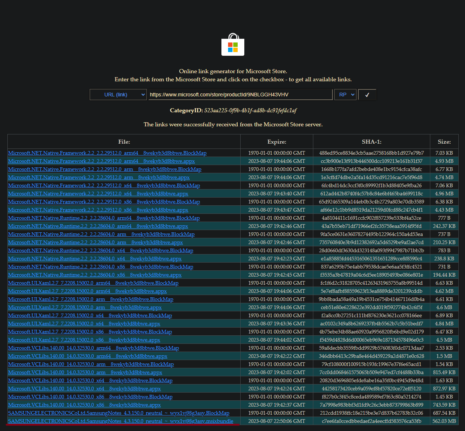Download NET.Native.Framework 2.2 x64 BlockMap
Viewport: 465px width, 431px height.
click(x=104, y=185)
